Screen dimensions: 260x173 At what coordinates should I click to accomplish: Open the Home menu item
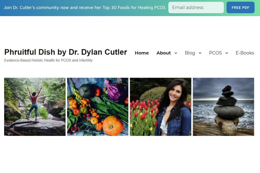click(142, 53)
